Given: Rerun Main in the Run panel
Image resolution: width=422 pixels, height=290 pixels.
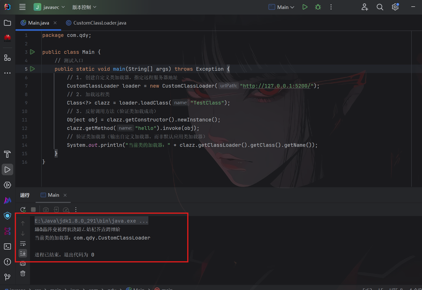Looking at the screenshot, I should click(x=23, y=210).
